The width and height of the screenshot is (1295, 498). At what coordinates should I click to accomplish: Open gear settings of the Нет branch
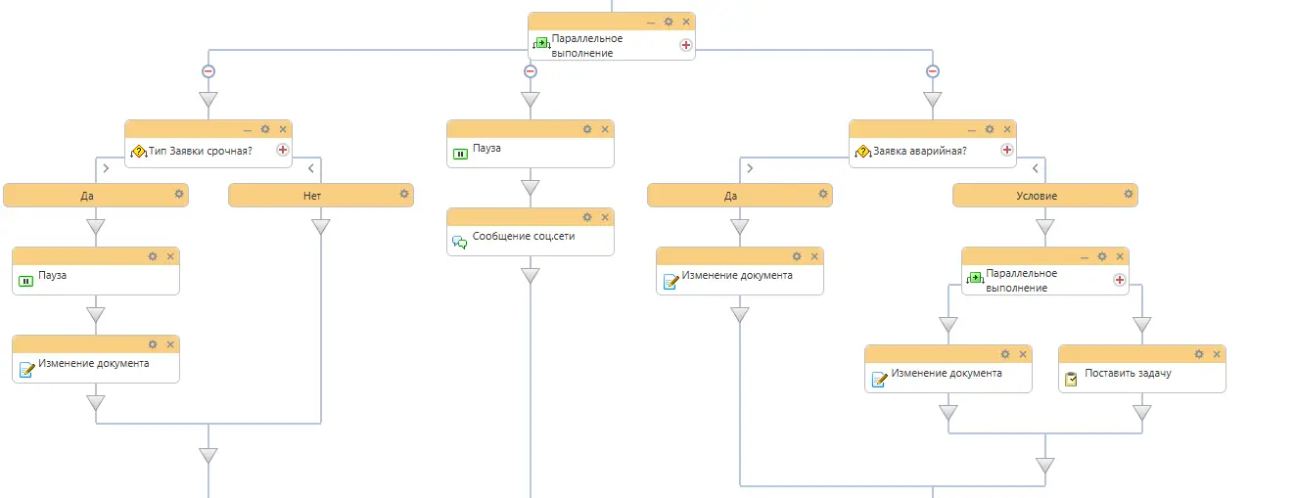[x=404, y=194]
